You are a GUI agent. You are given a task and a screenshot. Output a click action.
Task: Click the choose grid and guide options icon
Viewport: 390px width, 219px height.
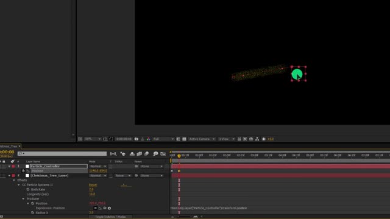tap(105, 139)
